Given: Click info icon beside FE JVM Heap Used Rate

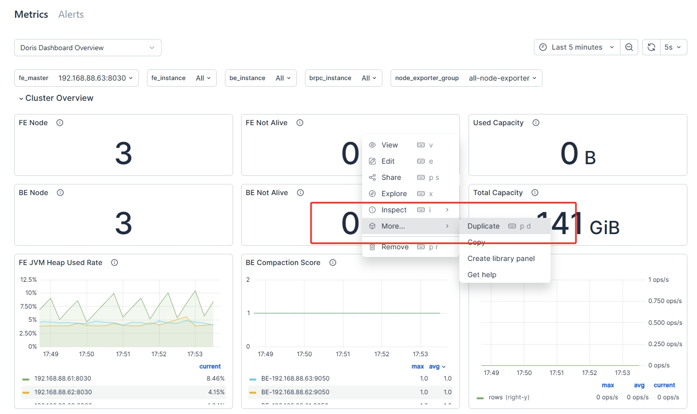Looking at the screenshot, I should [x=114, y=262].
